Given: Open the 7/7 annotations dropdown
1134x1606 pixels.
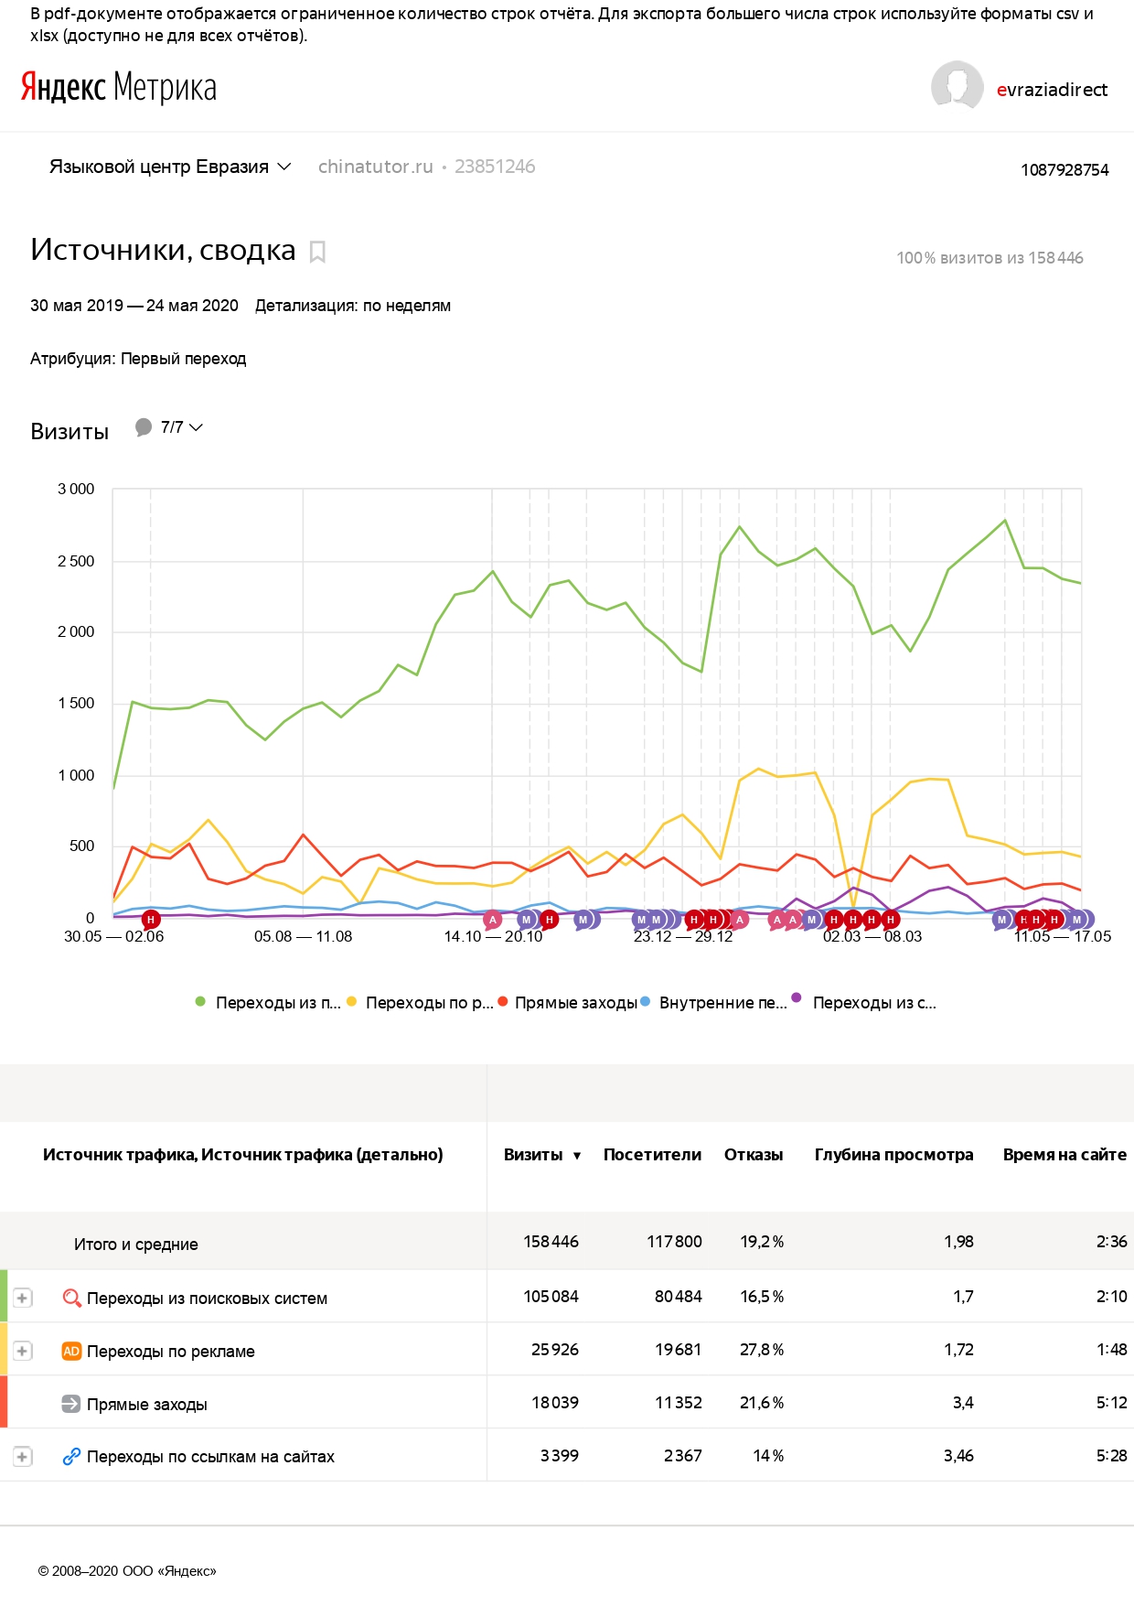Looking at the screenshot, I should [x=181, y=427].
